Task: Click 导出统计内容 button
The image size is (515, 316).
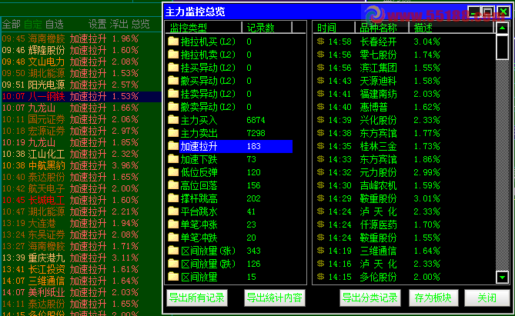Action: [275, 298]
